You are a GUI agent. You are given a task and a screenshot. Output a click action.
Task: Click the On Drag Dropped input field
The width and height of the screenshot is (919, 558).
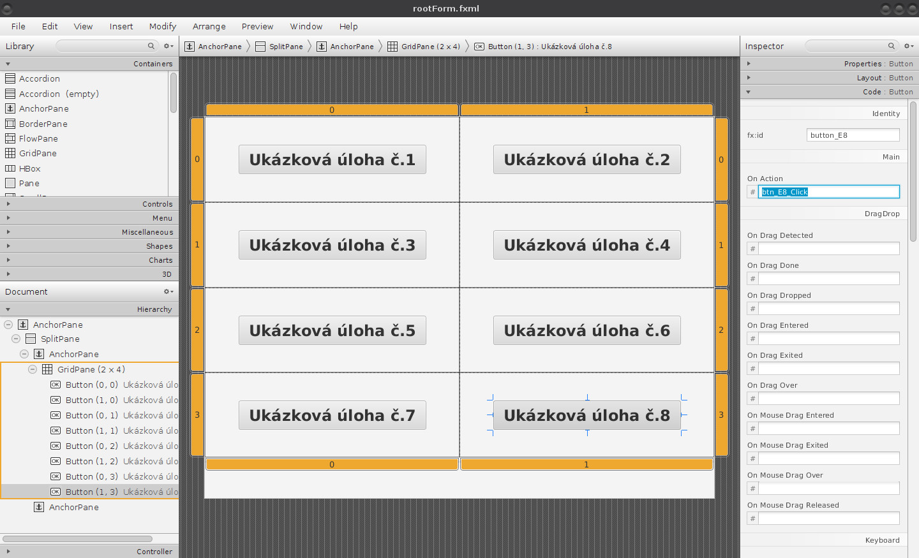coord(829,309)
